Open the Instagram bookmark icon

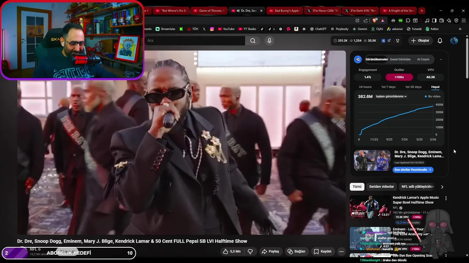[x=212, y=29]
